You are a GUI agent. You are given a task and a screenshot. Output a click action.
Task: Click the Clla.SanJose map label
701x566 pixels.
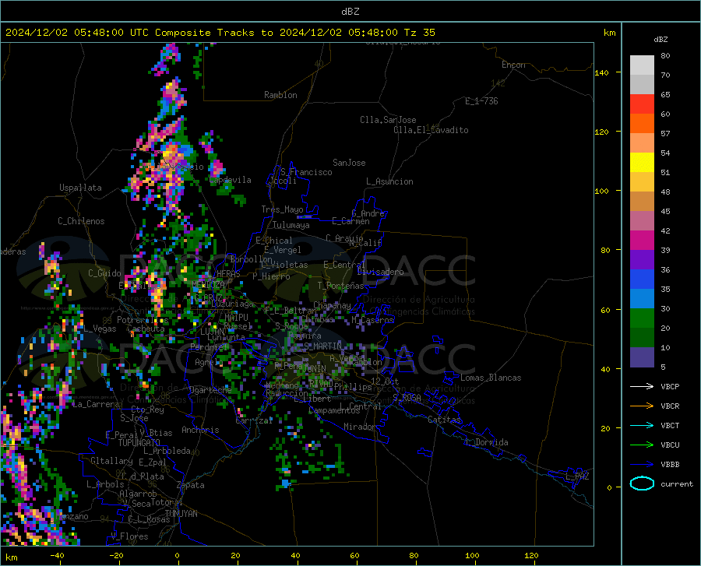[388, 120]
